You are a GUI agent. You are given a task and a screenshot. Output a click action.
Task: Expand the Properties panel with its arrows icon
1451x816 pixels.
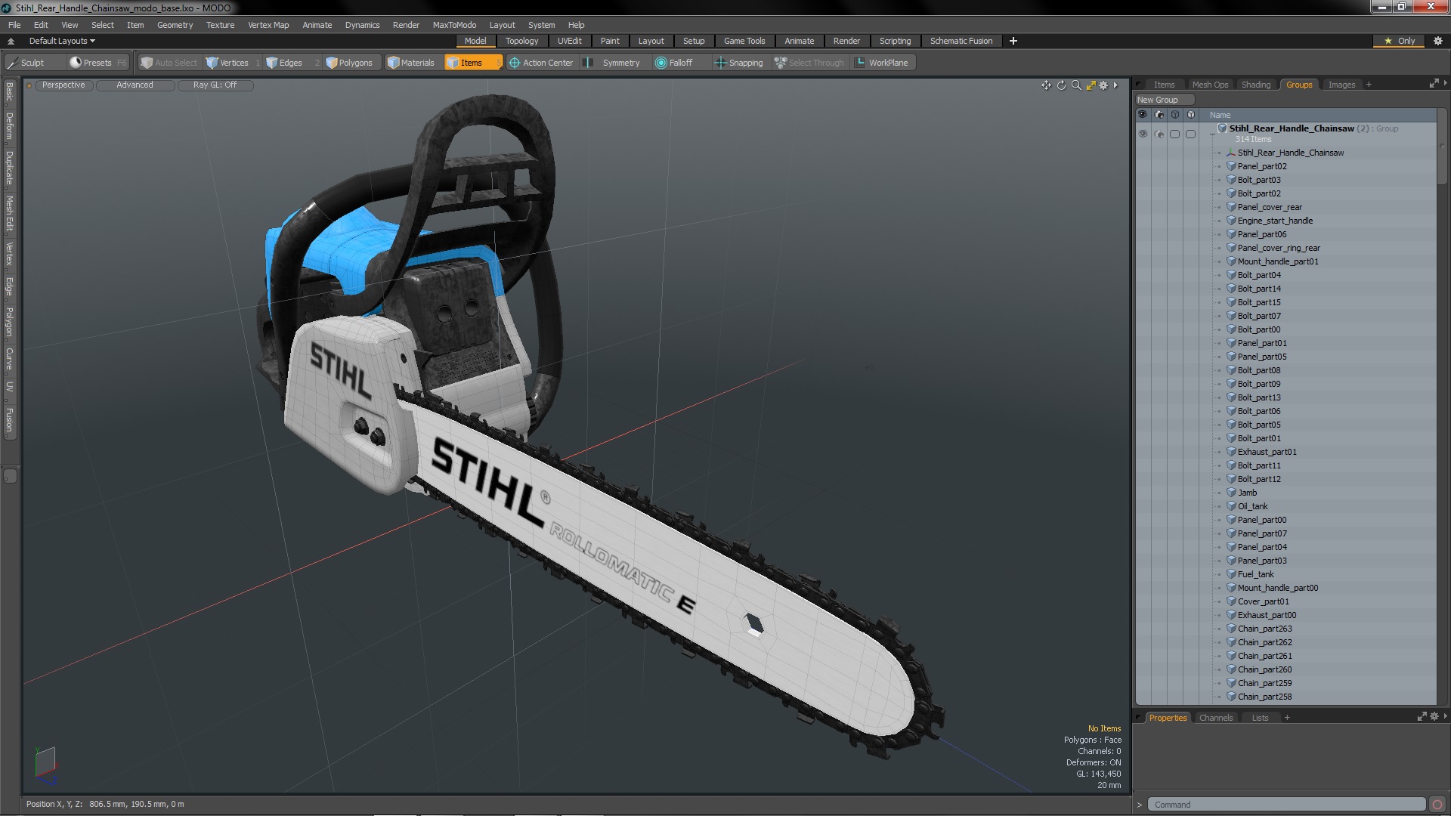[1422, 716]
